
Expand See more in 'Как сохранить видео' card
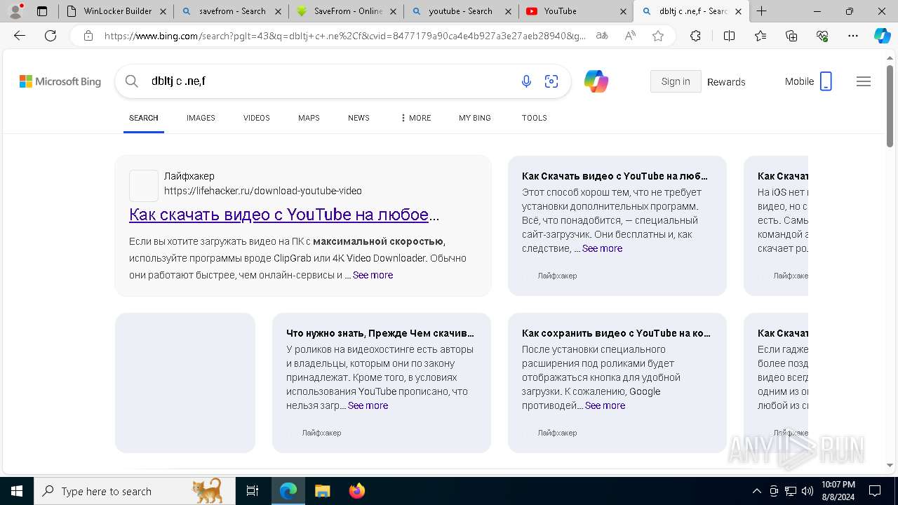point(605,405)
